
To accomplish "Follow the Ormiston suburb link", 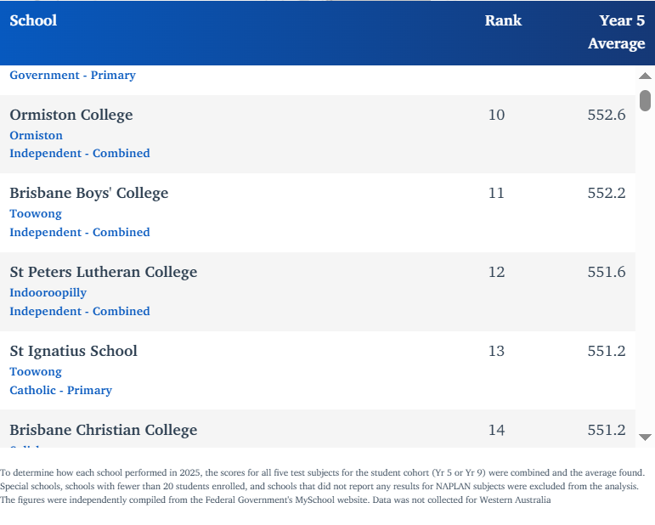I will coord(37,135).
